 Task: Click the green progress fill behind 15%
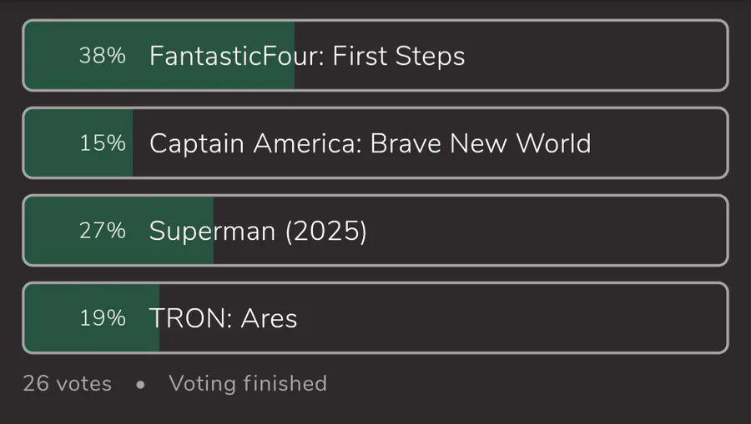tap(50, 143)
